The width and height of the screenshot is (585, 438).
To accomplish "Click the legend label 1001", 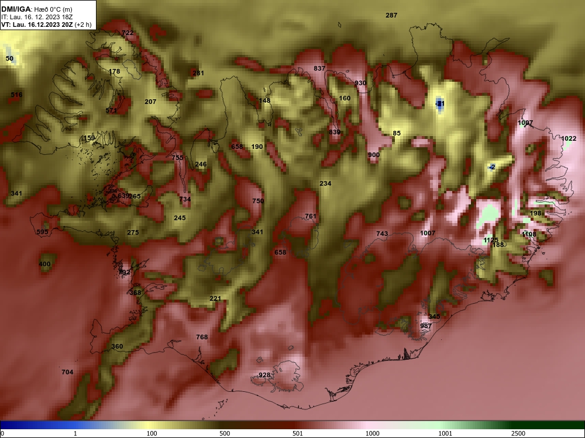I will click(445, 433).
